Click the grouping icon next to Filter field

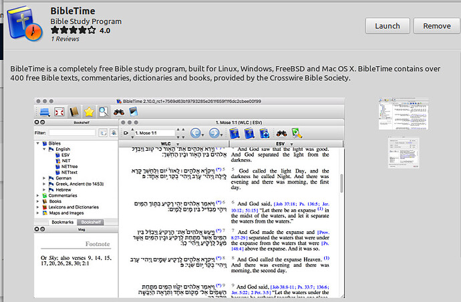point(103,133)
